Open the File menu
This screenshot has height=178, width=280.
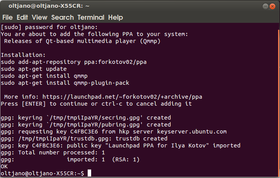(x=8, y=17)
